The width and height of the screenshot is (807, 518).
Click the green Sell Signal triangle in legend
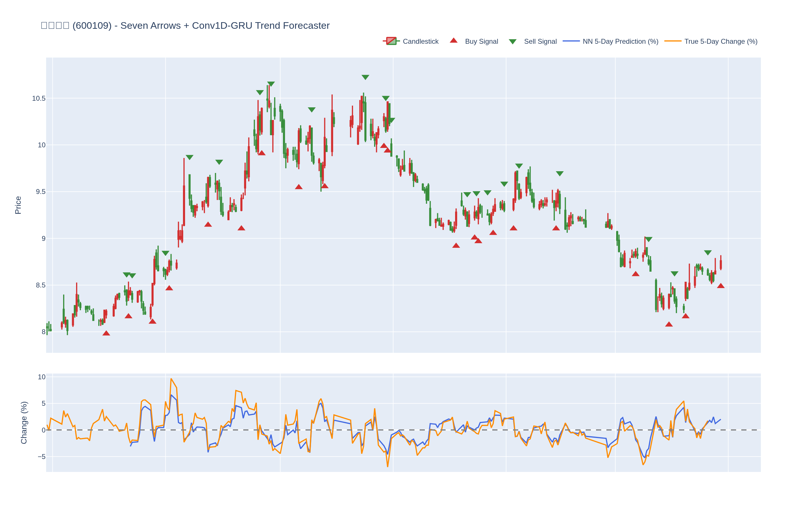(512, 42)
